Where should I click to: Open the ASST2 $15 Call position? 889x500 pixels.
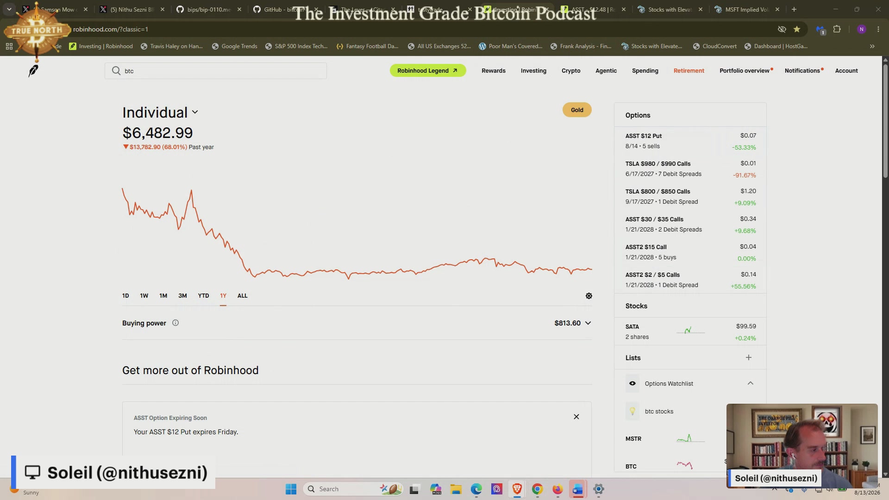[x=690, y=252]
